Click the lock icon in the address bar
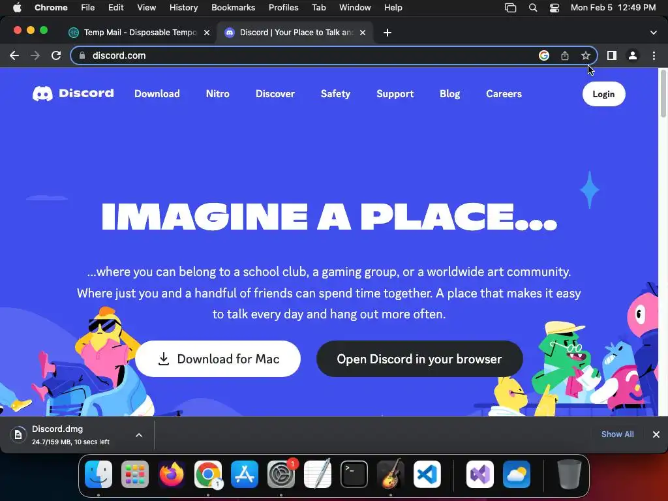 point(82,55)
